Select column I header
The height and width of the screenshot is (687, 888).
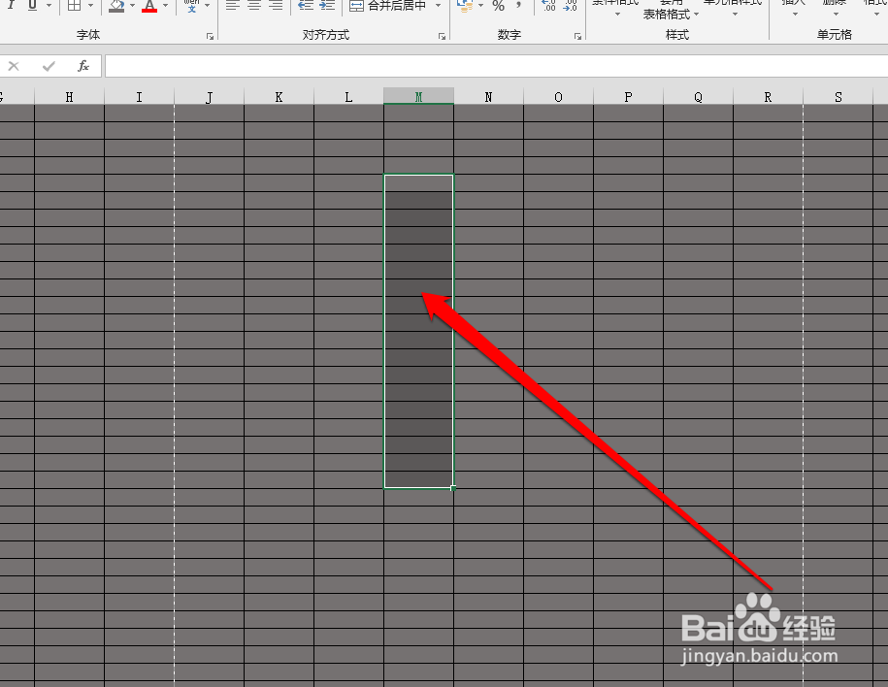[x=140, y=97]
